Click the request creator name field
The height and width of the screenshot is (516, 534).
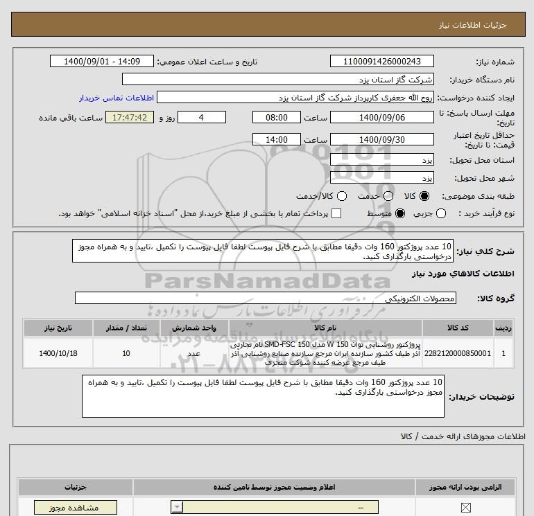(x=295, y=98)
